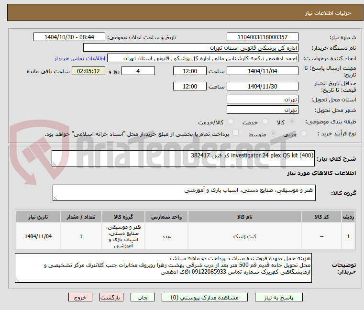Viewport: 364px width, 310px height.
Task: Choose the متوسط purchase type radio
Action: click(274, 133)
